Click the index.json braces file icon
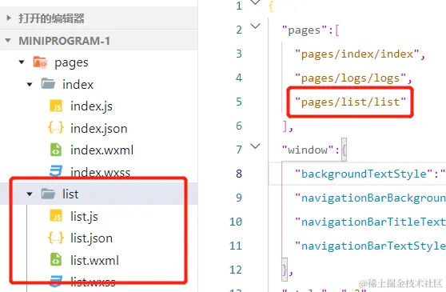The height and width of the screenshot is (292, 446). click(56, 128)
